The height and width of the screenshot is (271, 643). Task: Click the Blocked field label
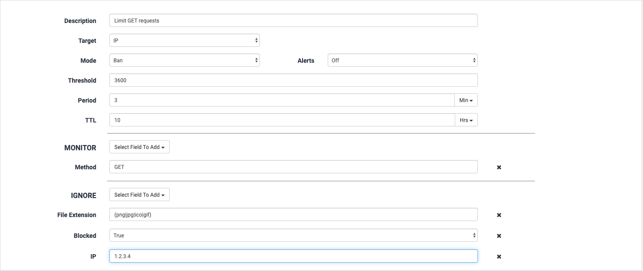pos(85,236)
